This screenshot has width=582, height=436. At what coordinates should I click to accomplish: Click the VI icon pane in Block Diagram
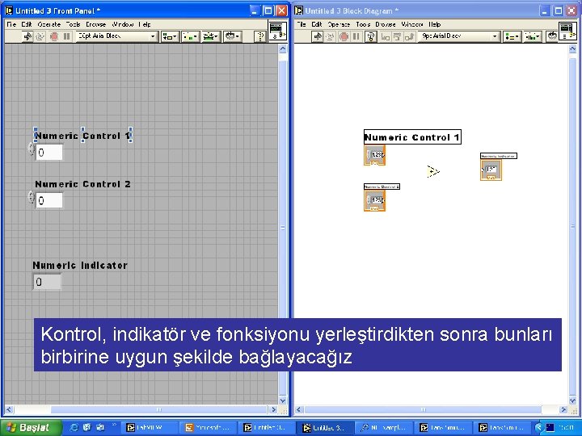567,31
